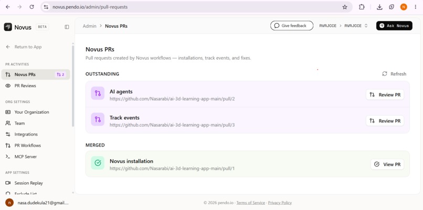Click the Novus PRs count badge
Image resolution: width=423 pixels, height=210 pixels.
61,74
